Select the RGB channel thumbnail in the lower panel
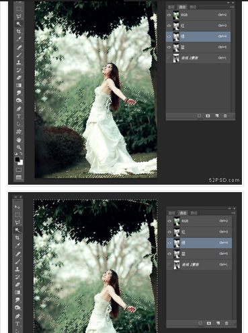 (x=177, y=221)
